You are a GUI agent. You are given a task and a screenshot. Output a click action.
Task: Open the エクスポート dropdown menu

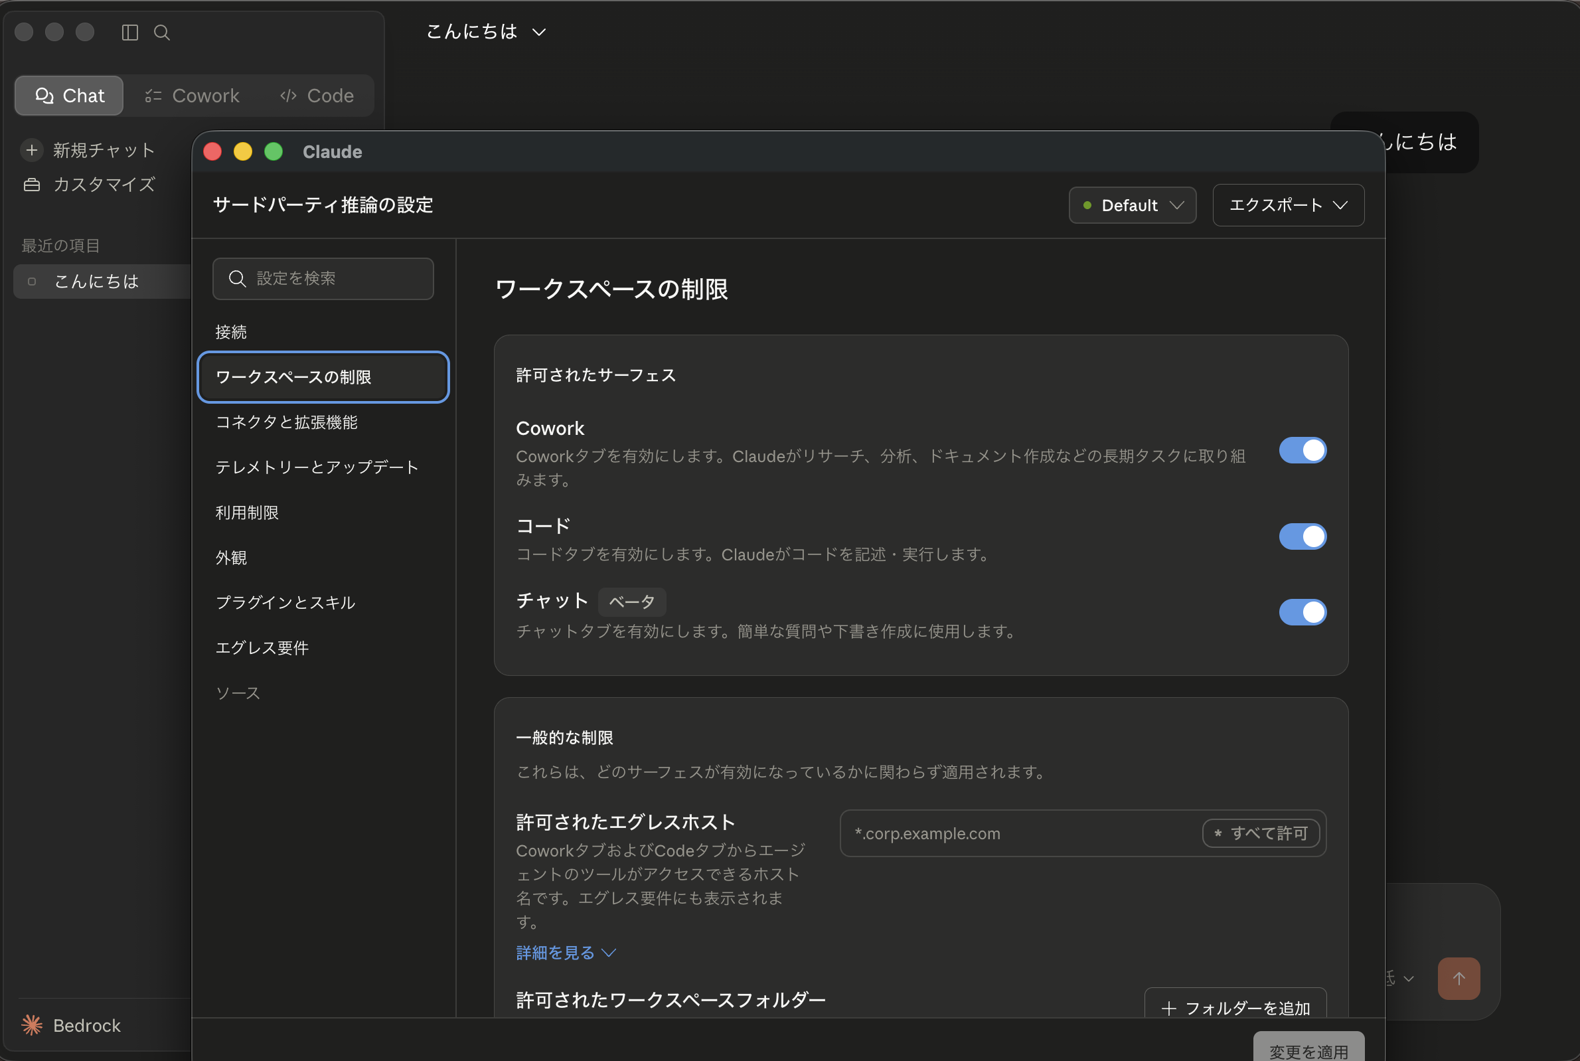tap(1288, 205)
